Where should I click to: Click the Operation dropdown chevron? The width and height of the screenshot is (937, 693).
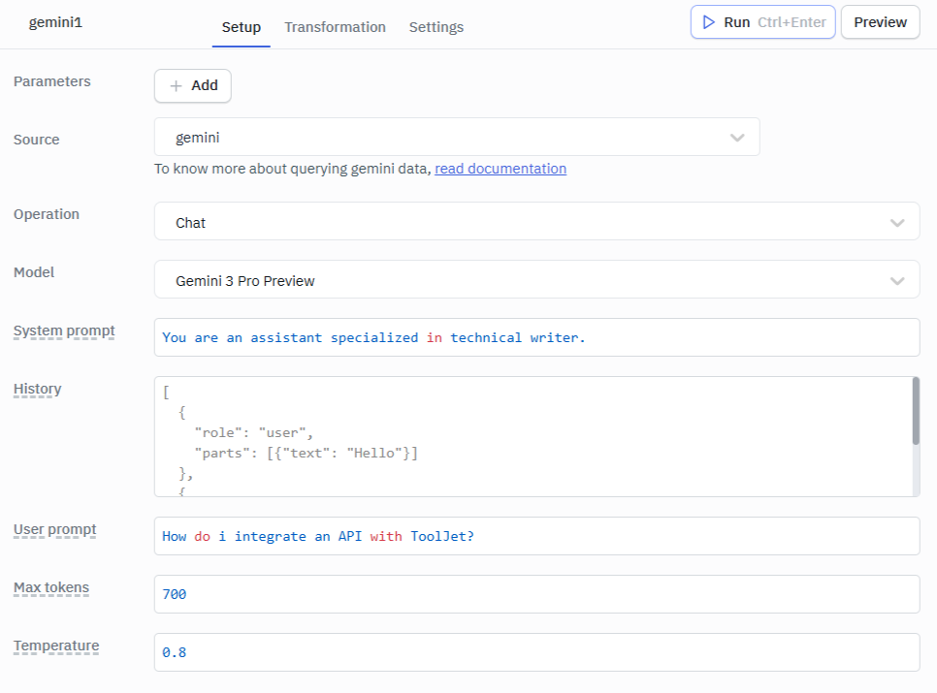click(896, 221)
